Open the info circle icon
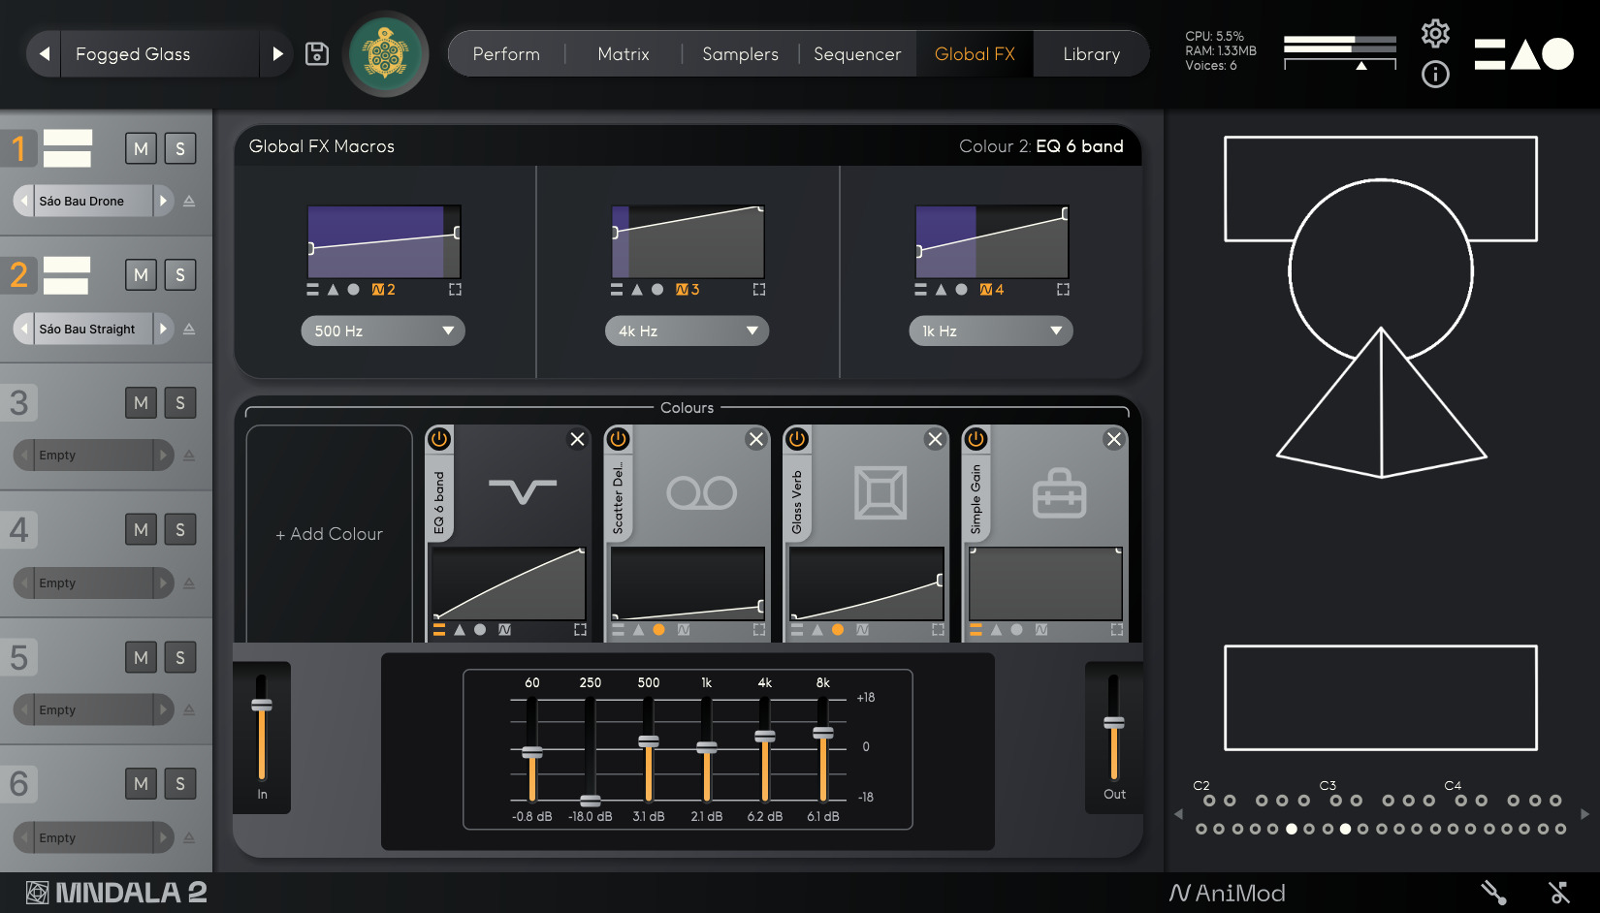1600x913 pixels. click(1435, 75)
